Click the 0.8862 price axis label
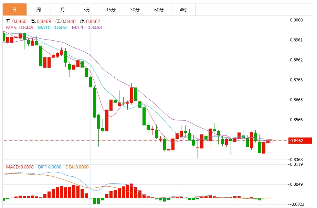 296,60
